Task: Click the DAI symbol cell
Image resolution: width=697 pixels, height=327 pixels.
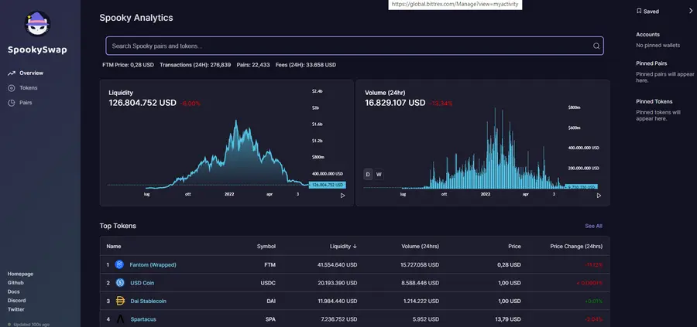Action: [x=271, y=301]
